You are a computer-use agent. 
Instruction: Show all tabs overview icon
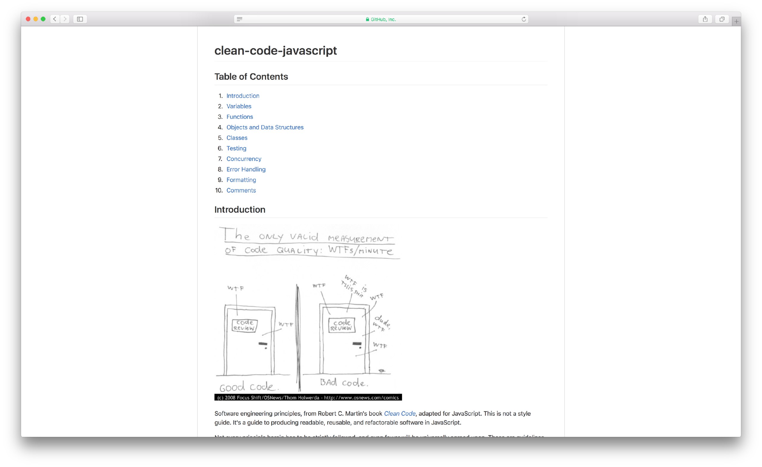[722, 19]
